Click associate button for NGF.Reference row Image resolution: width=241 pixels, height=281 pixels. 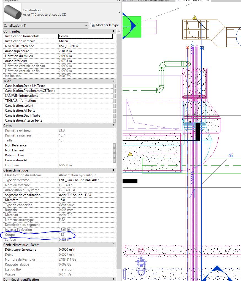pos(114,145)
